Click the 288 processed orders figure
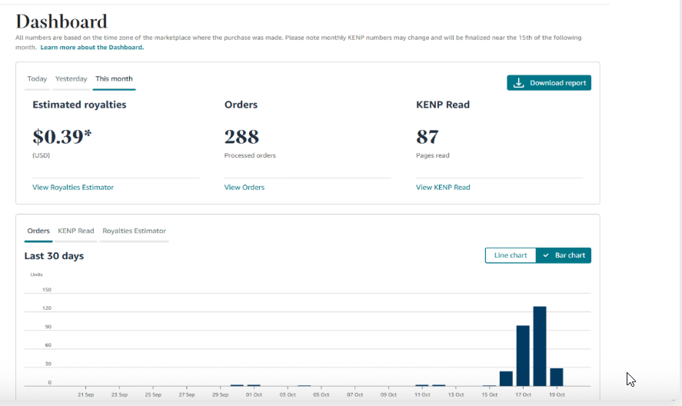This screenshot has width=682, height=406. pyautogui.click(x=241, y=137)
